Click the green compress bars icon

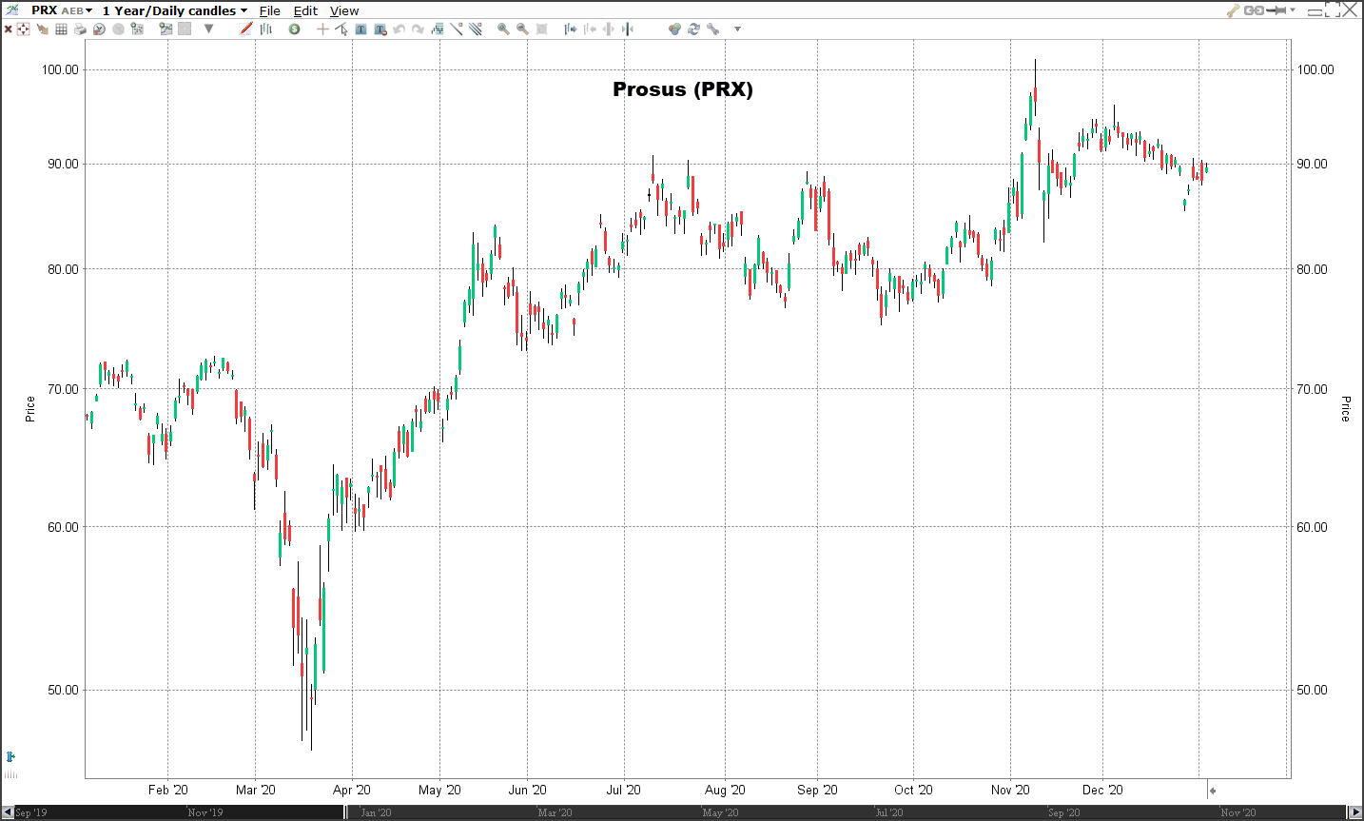[x=627, y=29]
